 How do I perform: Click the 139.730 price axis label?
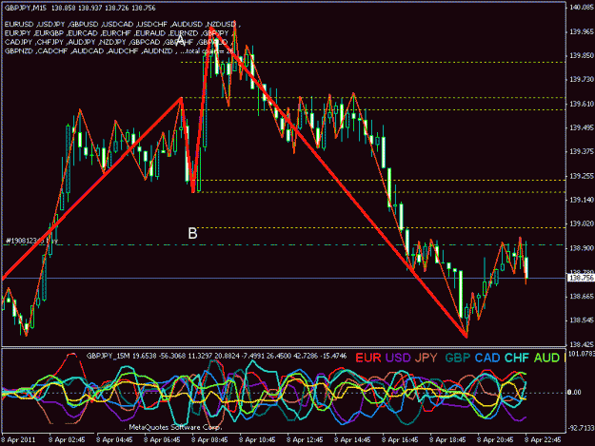[x=582, y=79]
